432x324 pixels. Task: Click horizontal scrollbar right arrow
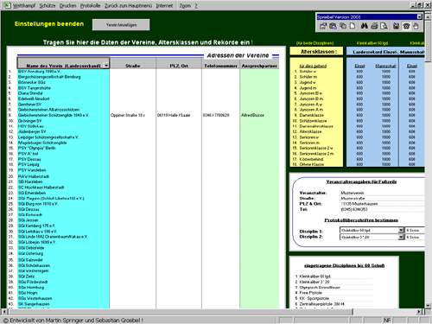pyautogui.click(x=419, y=312)
